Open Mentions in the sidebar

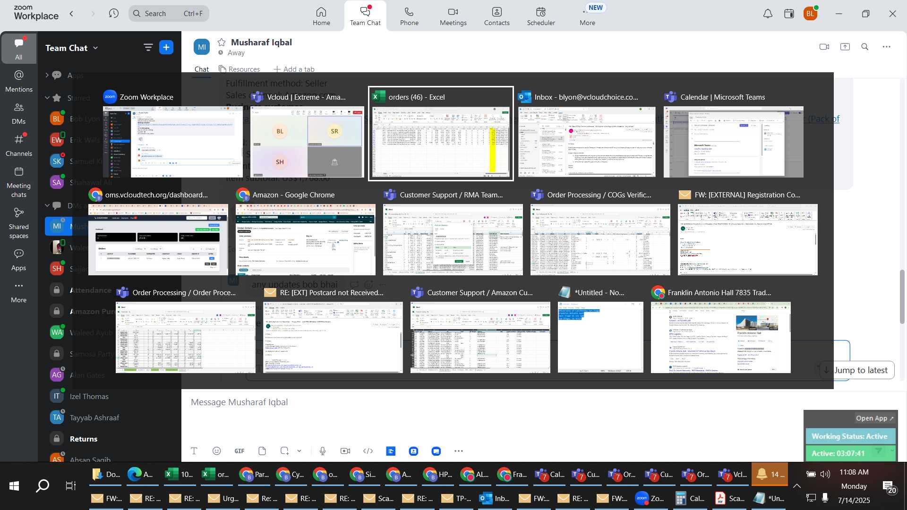tap(18, 81)
